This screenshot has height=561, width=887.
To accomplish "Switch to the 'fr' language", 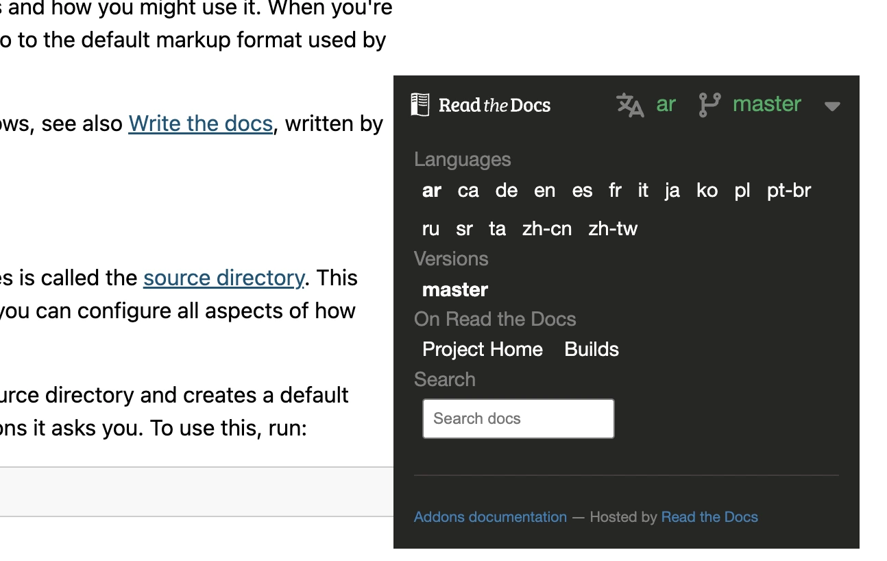I will 615,191.
